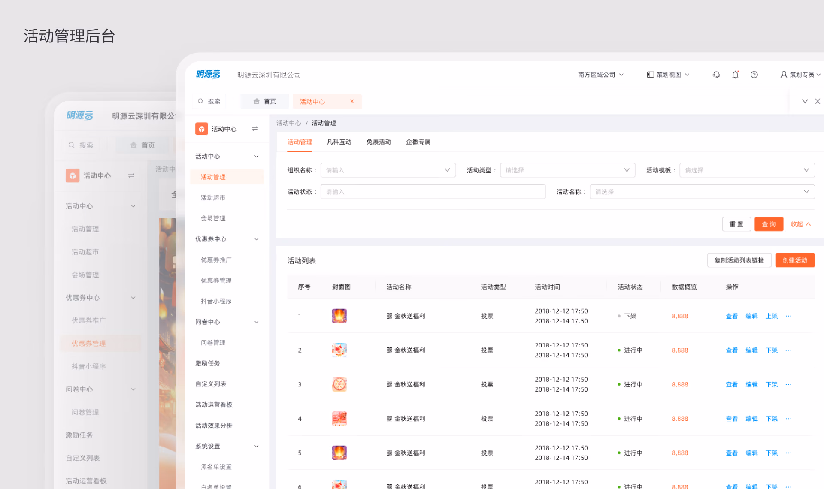
Task: Close the 活动中心 tab with its x
Action: click(352, 101)
